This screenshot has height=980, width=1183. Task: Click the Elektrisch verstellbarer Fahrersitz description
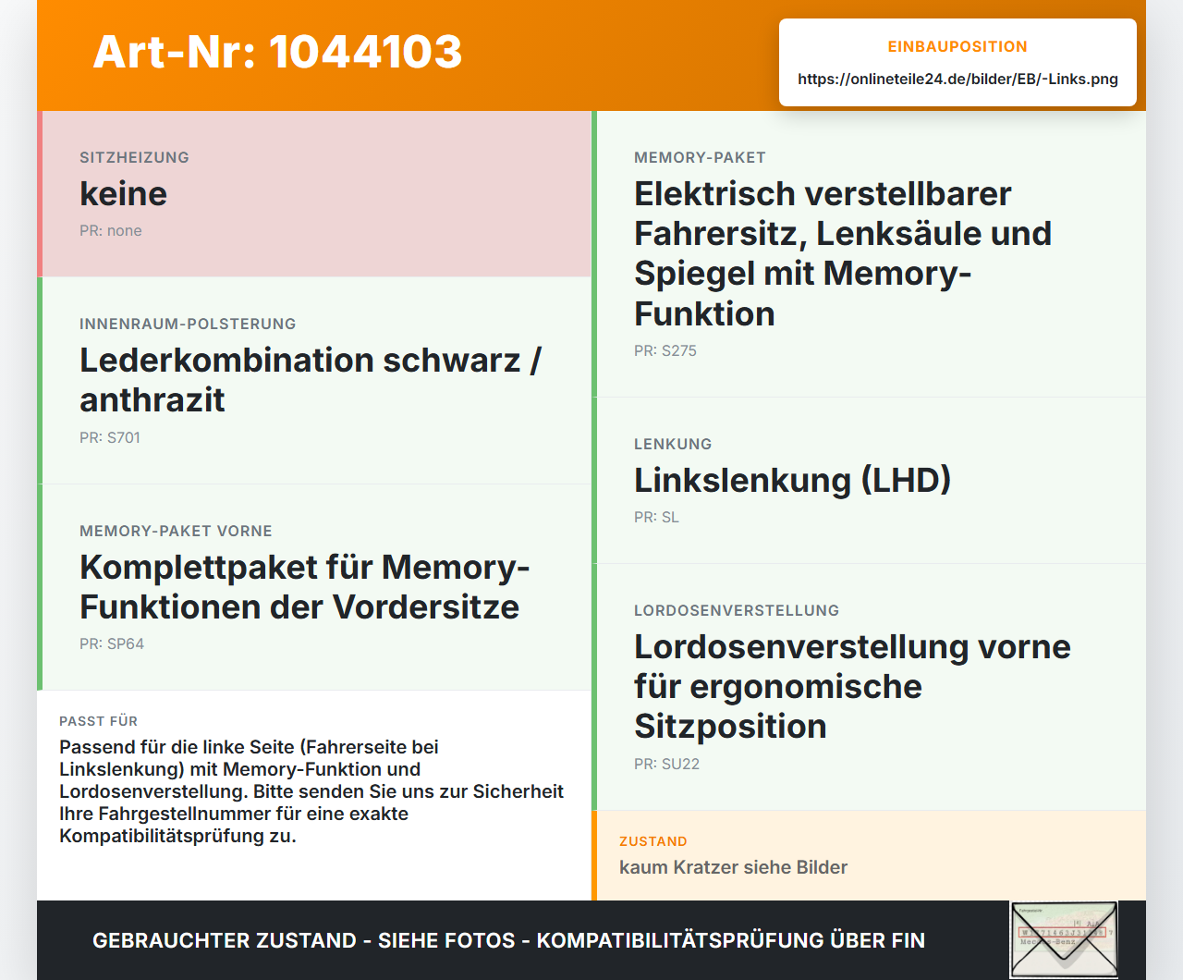pyautogui.click(x=843, y=253)
